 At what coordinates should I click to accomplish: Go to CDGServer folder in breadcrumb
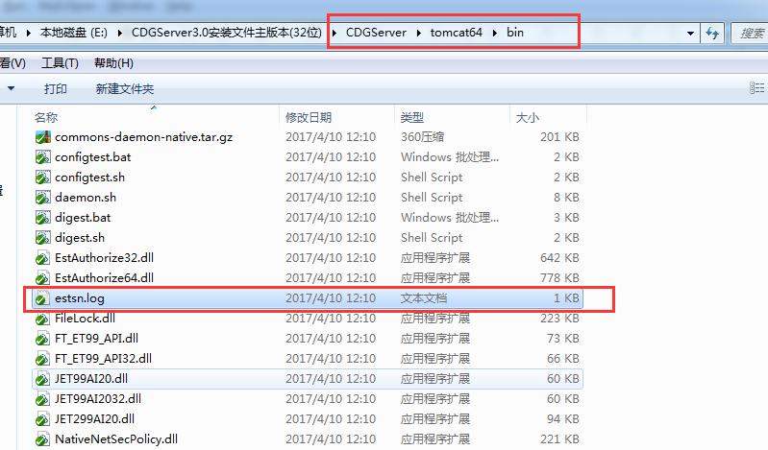tap(376, 34)
